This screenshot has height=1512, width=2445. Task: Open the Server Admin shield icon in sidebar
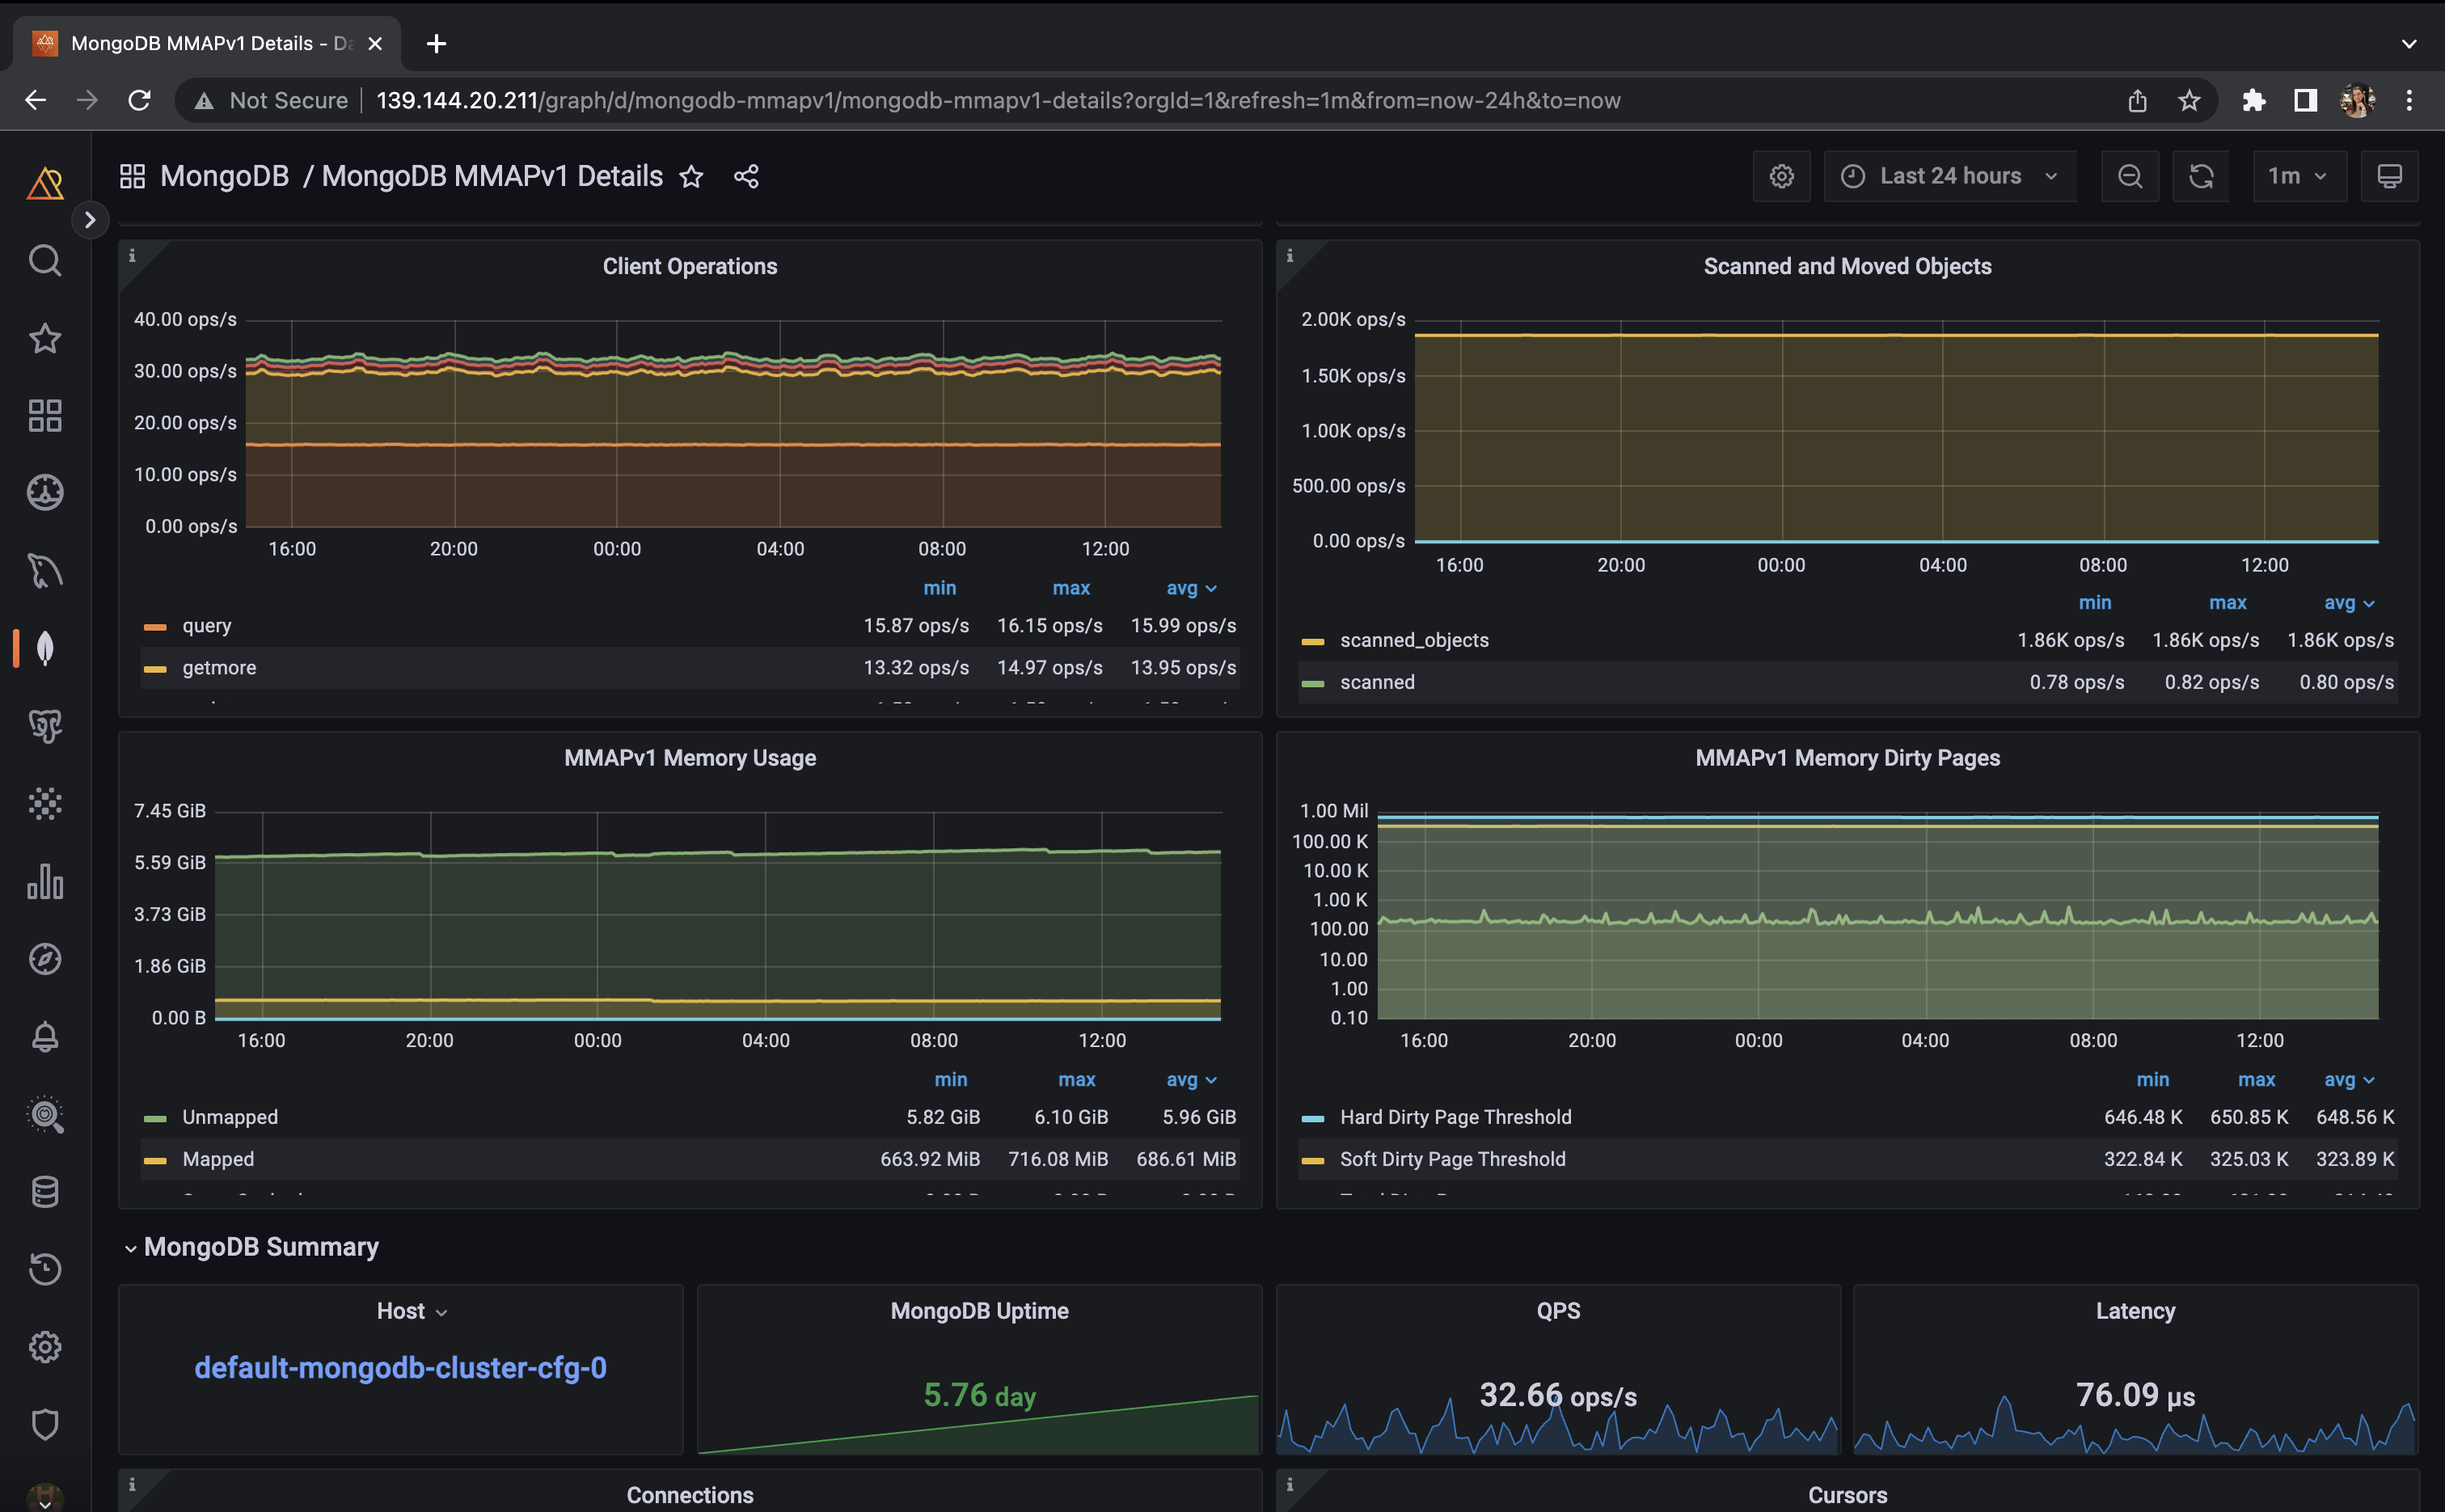click(x=45, y=1424)
